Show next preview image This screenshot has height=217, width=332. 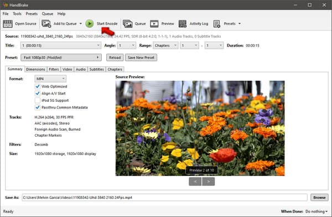pyautogui.click(x=209, y=182)
